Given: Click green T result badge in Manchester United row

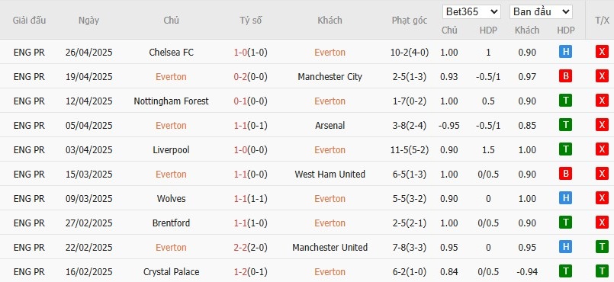Looking at the screenshot, I should (602, 247).
